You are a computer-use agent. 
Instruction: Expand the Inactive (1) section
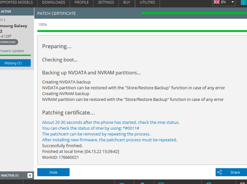tap(10, 175)
